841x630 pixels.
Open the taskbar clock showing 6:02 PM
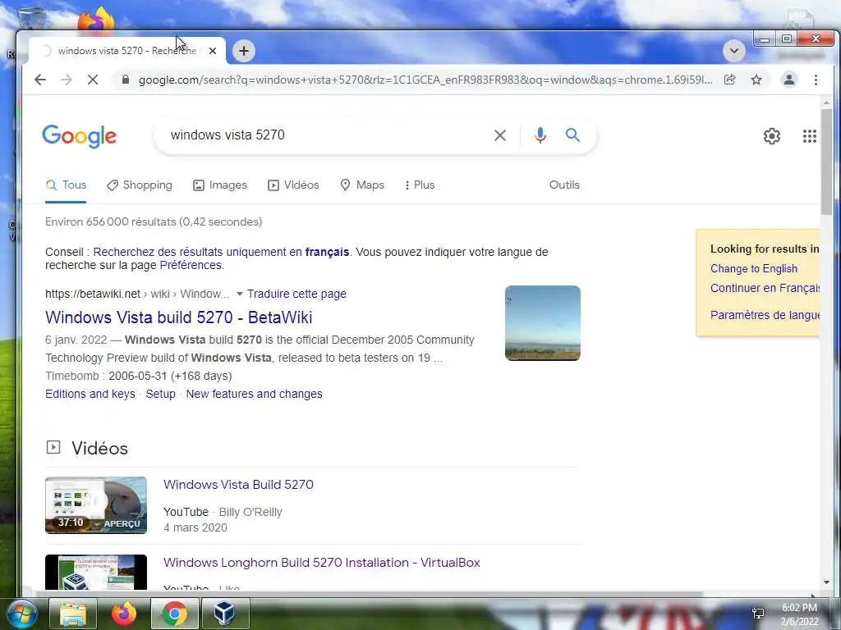pyautogui.click(x=799, y=614)
